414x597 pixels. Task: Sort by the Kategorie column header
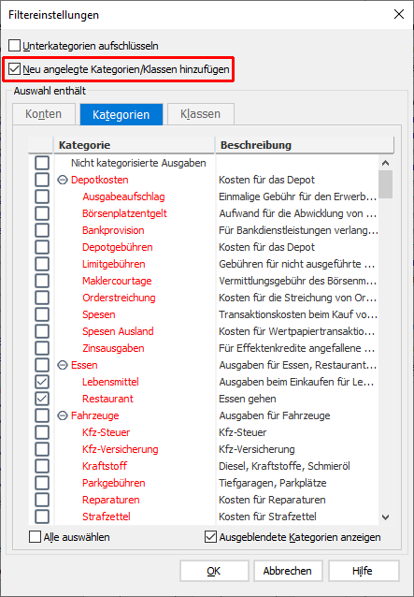135,145
